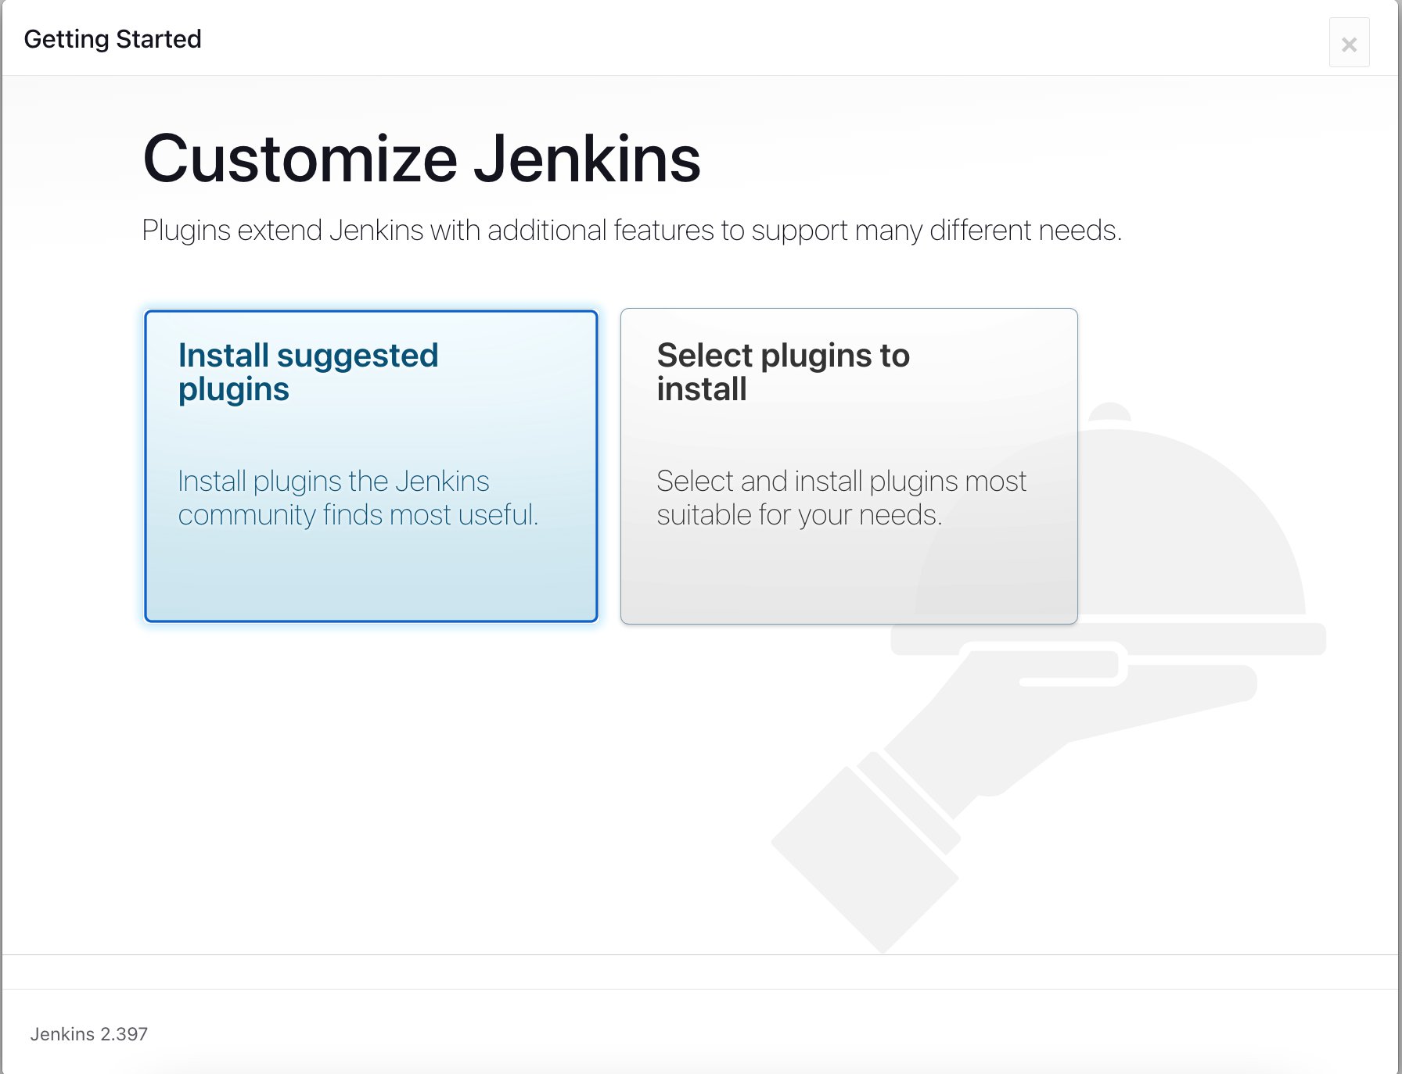Click the "Install suggested plugins" heading text

(x=308, y=372)
